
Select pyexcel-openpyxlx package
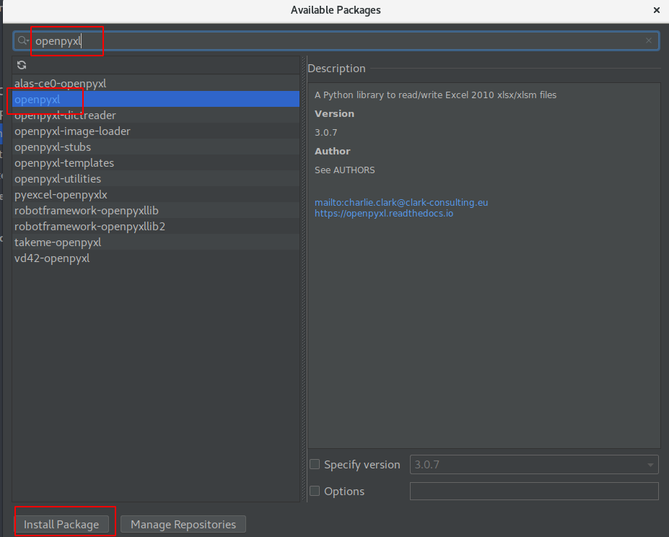click(x=156, y=195)
